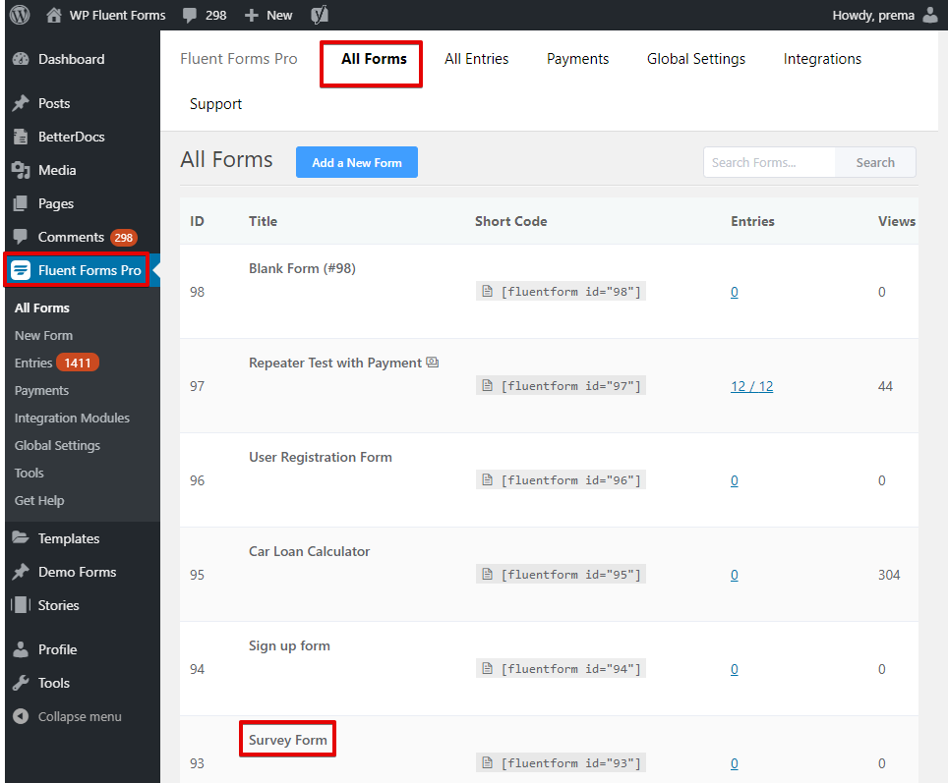Click the Title column header

click(263, 221)
